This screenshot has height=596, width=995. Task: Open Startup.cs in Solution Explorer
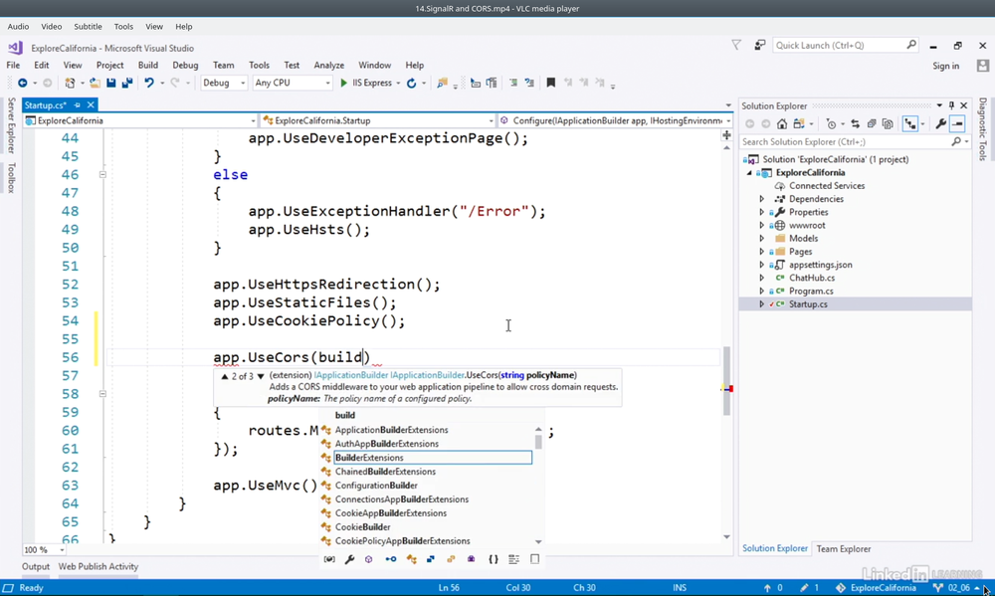coord(808,304)
